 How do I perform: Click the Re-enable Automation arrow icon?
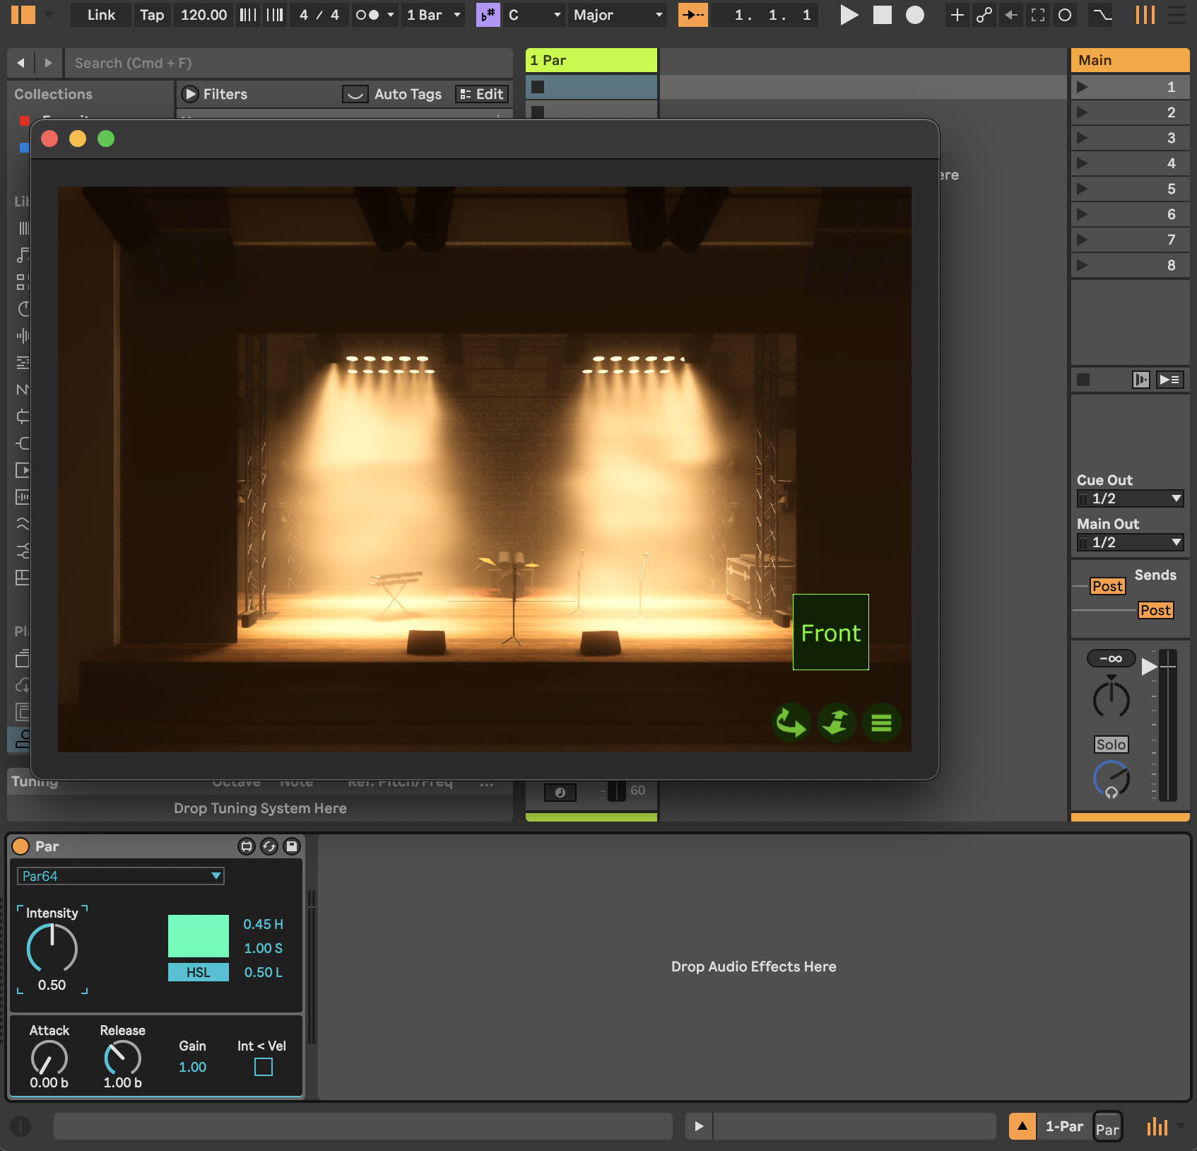pos(1011,15)
